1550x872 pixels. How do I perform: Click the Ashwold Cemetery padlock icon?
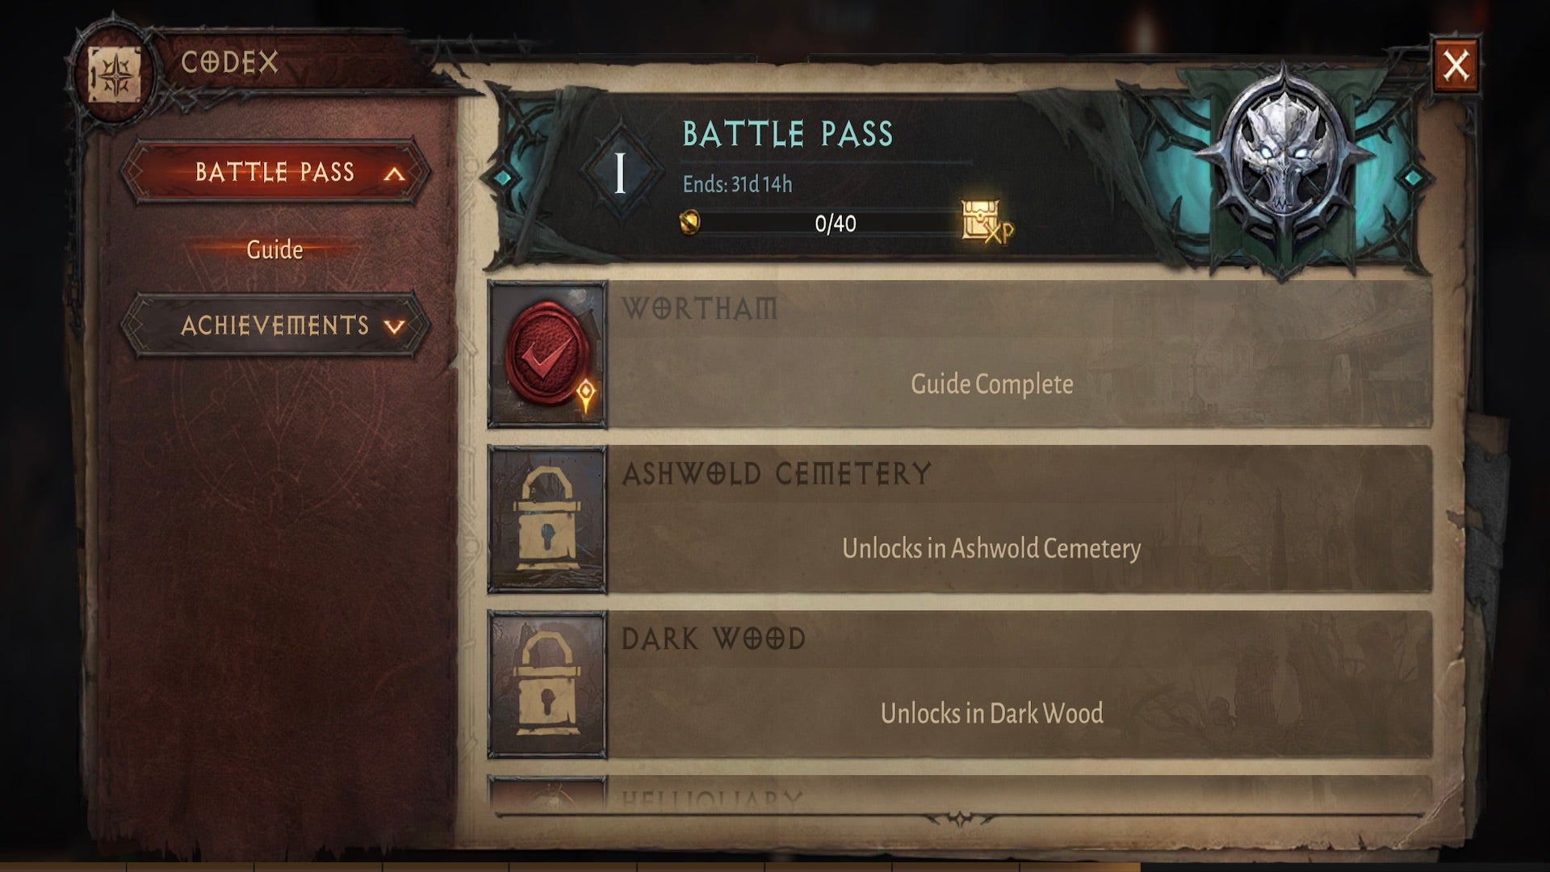(547, 519)
